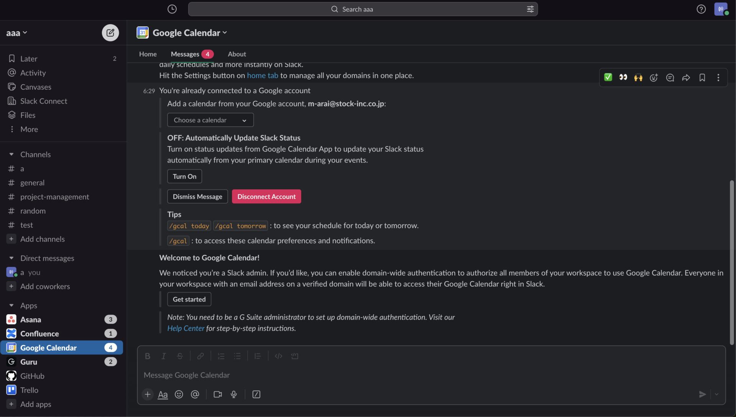736x417 pixels.
Task: Click the record video clip icon
Action: coord(217,394)
